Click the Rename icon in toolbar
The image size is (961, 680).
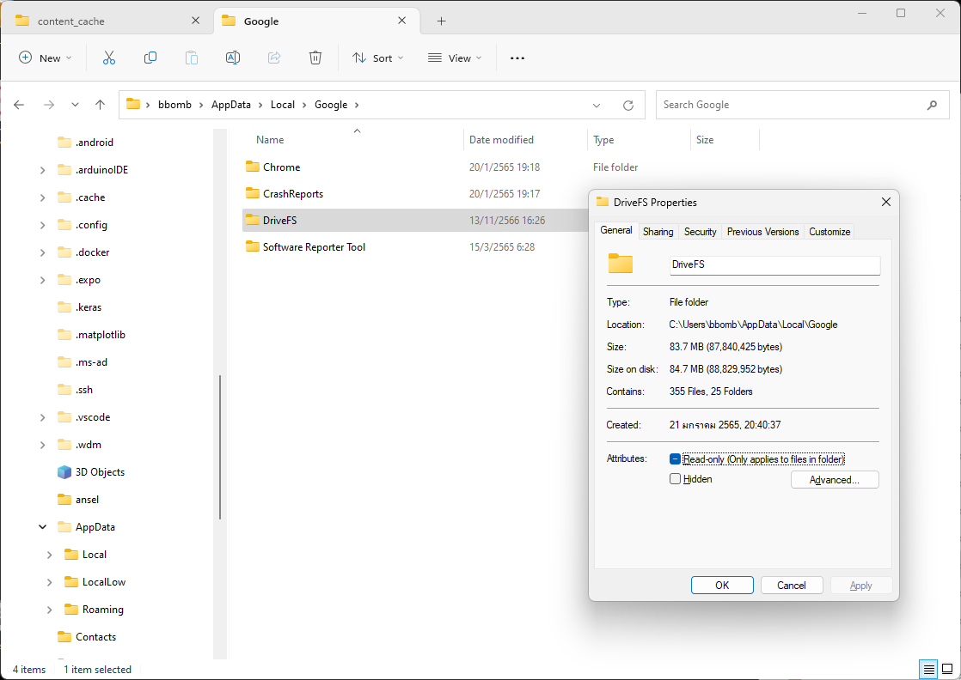(232, 58)
